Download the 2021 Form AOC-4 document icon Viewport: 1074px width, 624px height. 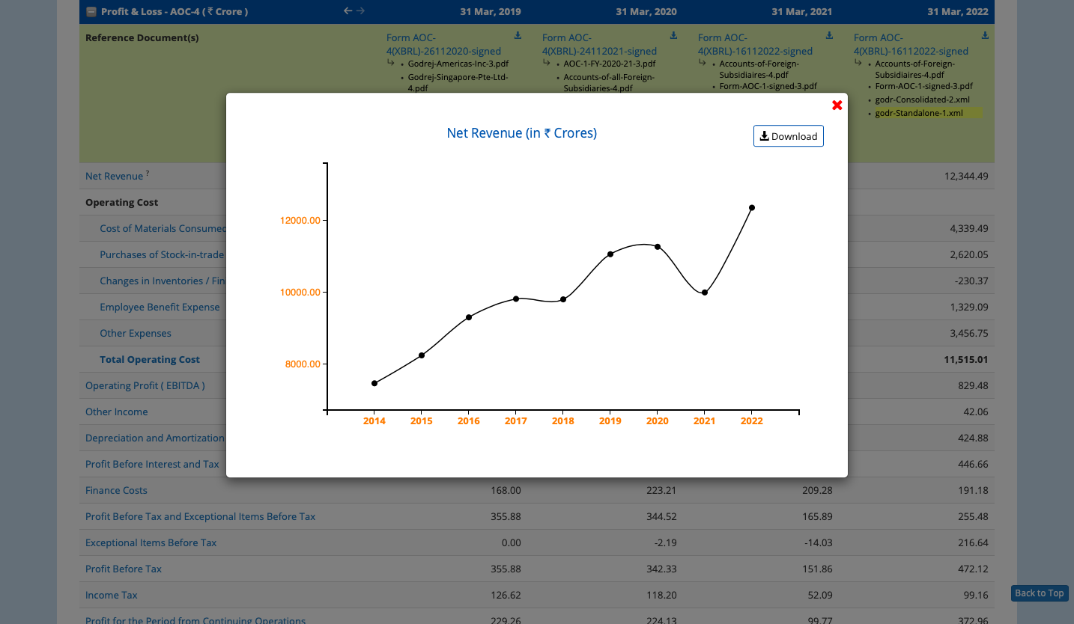point(829,35)
